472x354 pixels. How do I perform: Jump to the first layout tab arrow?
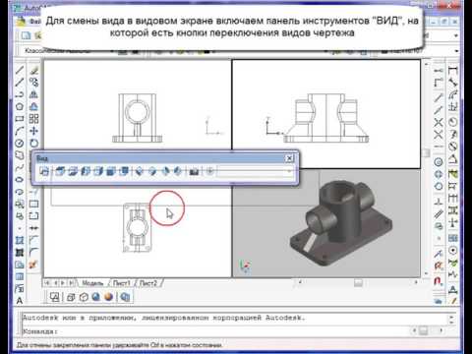pyautogui.click(x=47, y=282)
